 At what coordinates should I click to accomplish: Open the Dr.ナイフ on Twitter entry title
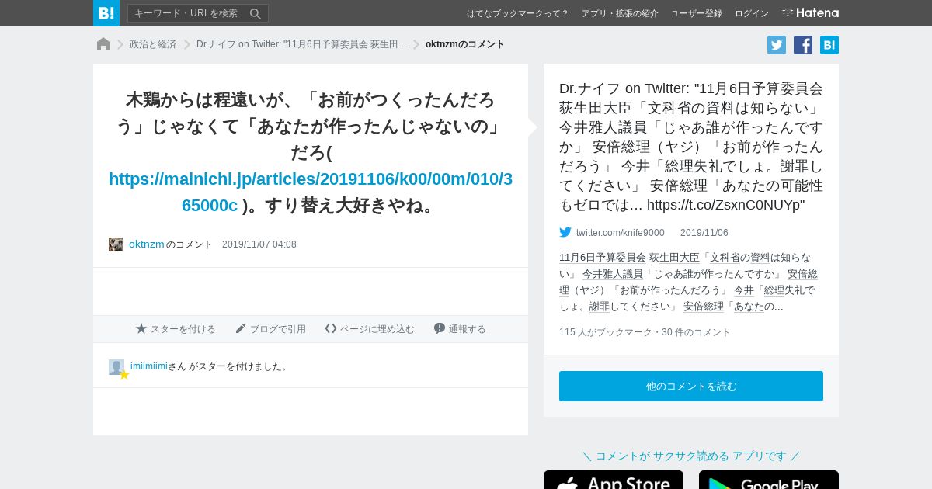point(691,147)
